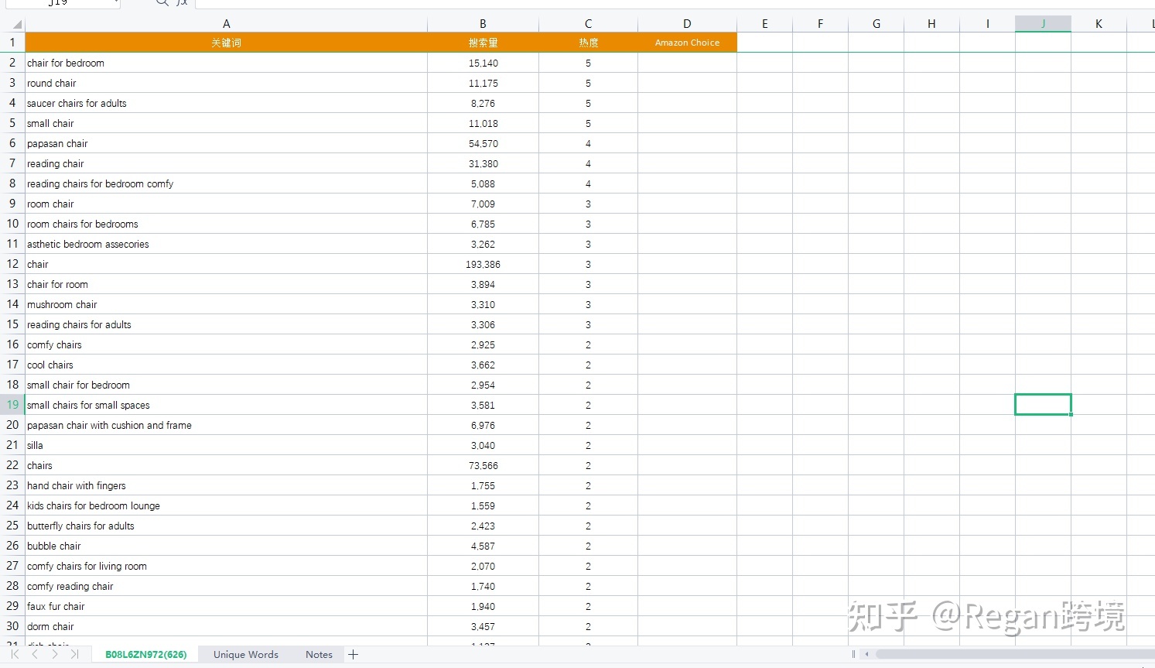This screenshot has height=668, width=1155.
Task: Switch to the Unique Words sheet tab
Action: tap(245, 655)
